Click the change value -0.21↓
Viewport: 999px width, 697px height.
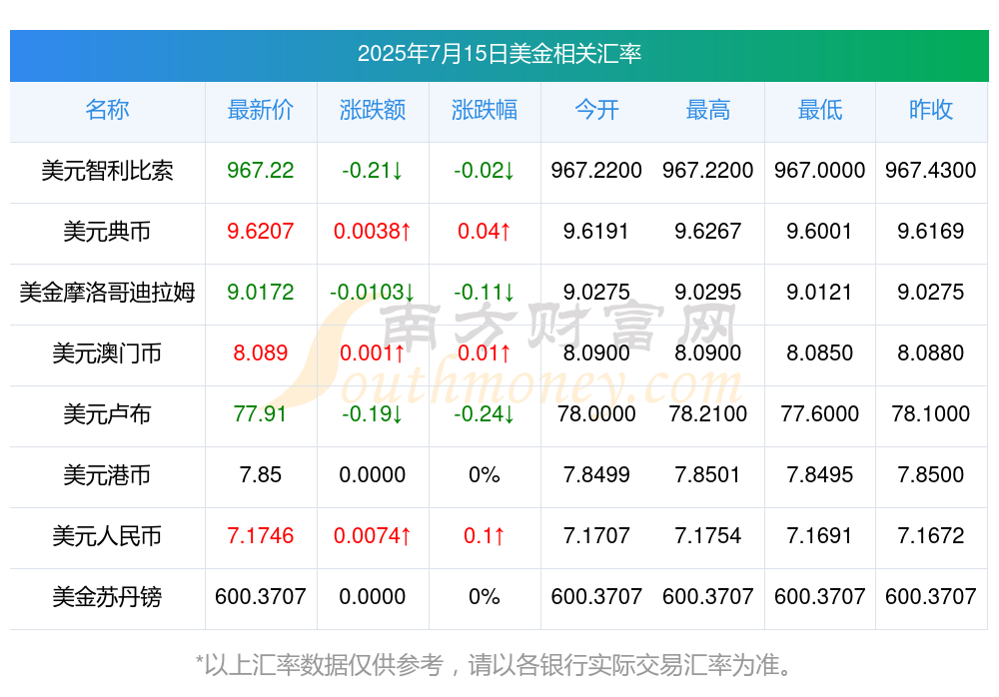point(372,170)
